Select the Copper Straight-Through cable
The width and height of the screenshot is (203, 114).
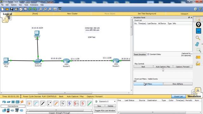pos(43,104)
